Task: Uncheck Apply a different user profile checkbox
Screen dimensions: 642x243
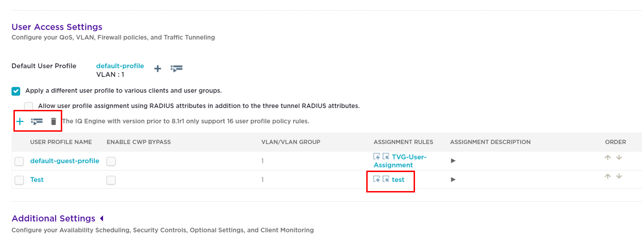Action: (16, 91)
